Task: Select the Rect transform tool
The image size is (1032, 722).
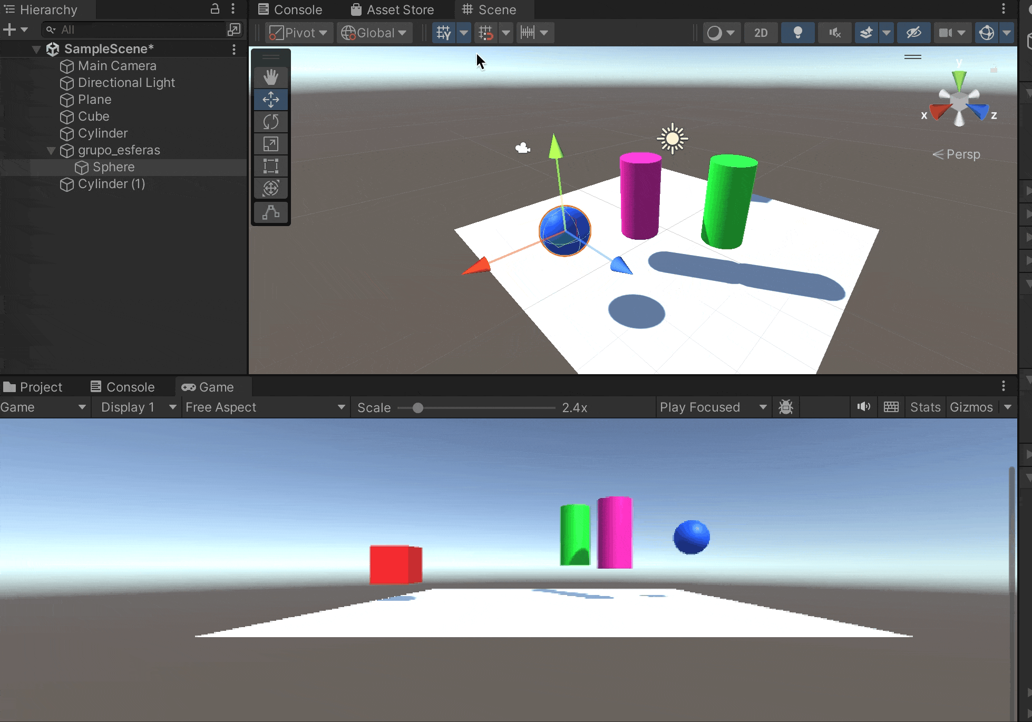Action: click(271, 166)
